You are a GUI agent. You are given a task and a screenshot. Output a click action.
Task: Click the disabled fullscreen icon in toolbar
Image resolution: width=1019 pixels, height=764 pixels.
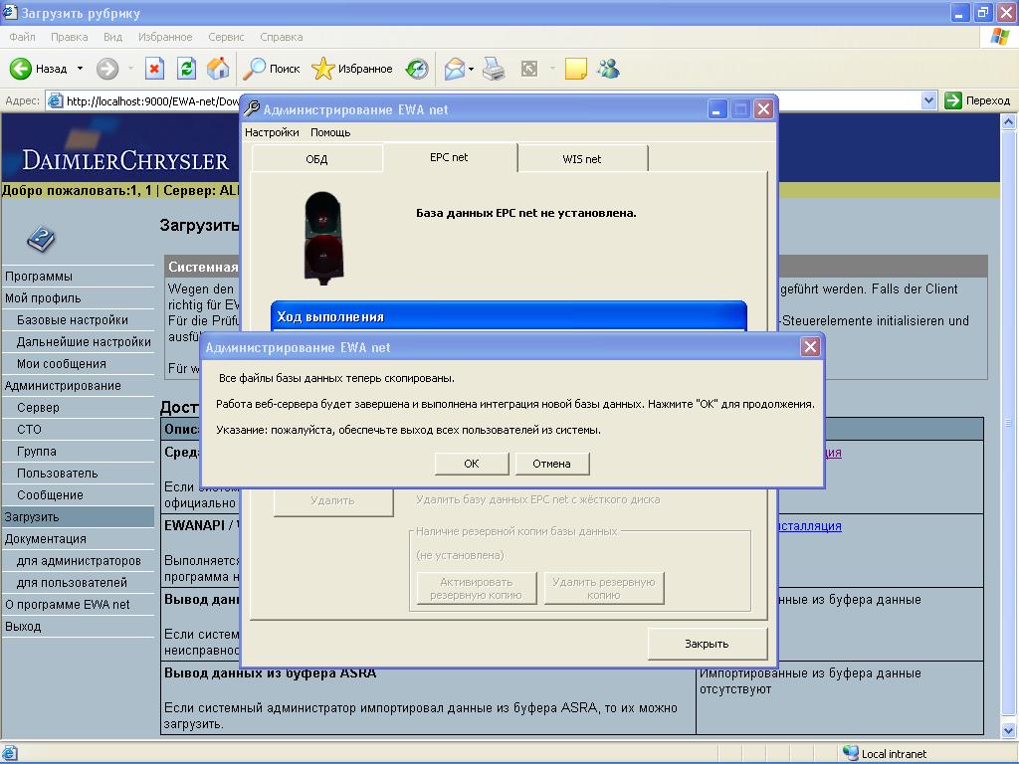529,69
